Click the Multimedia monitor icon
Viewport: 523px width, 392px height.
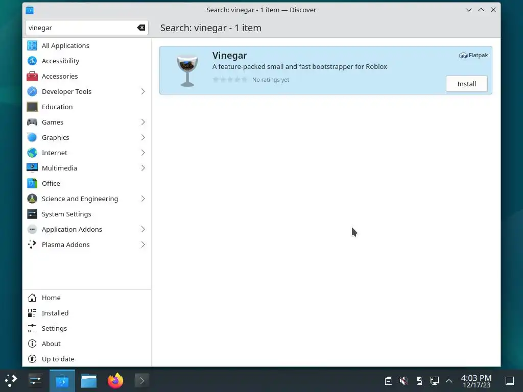[32, 168]
